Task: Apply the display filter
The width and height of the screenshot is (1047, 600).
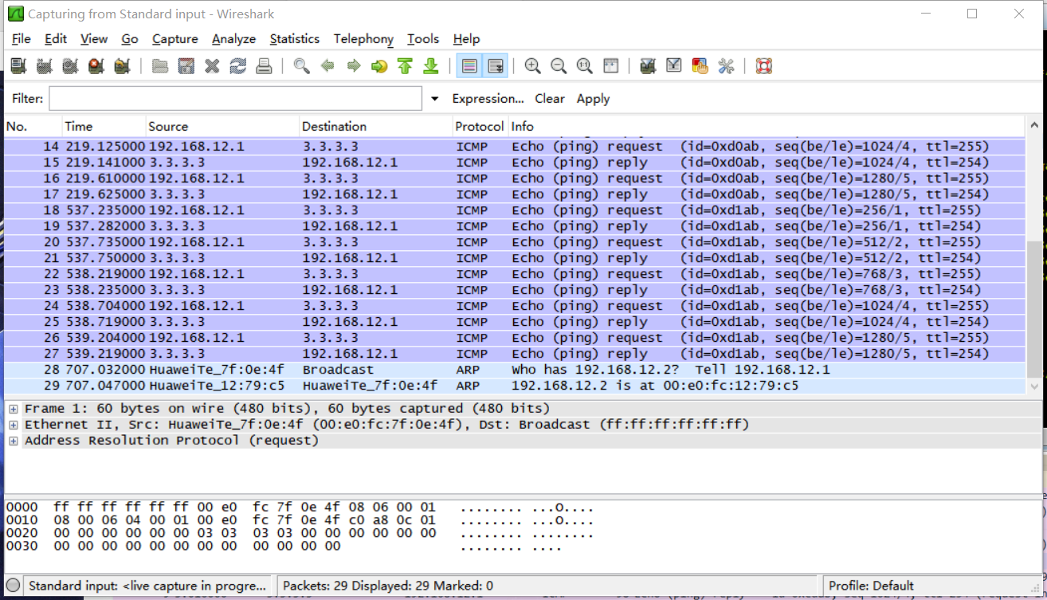Action: (593, 99)
